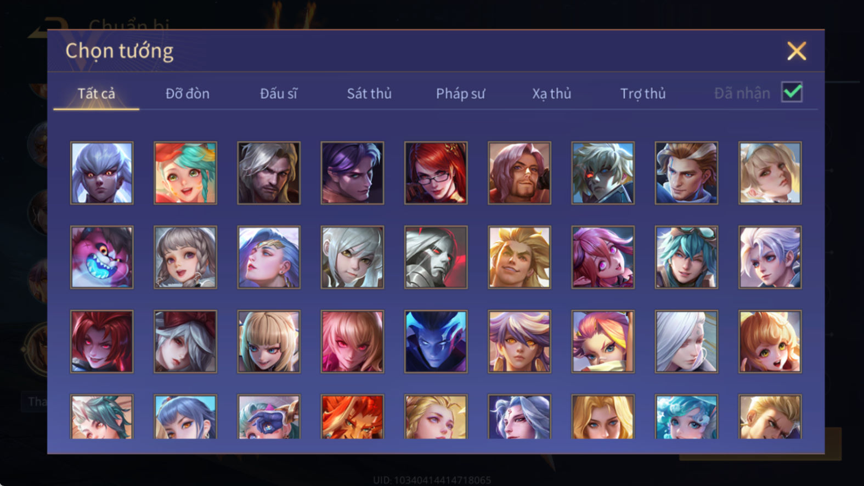Open the Trợ thủ tab

(643, 94)
